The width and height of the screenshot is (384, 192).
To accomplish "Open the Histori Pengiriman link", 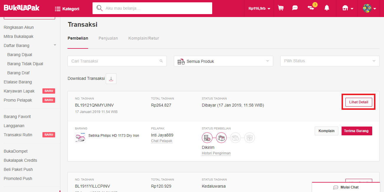I will (x=216, y=153).
